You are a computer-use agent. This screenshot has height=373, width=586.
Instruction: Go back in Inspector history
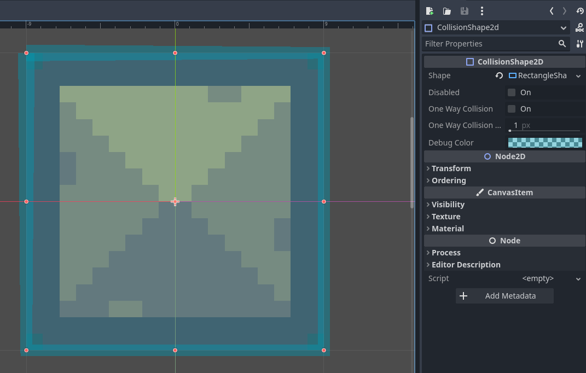pos(552,11)
